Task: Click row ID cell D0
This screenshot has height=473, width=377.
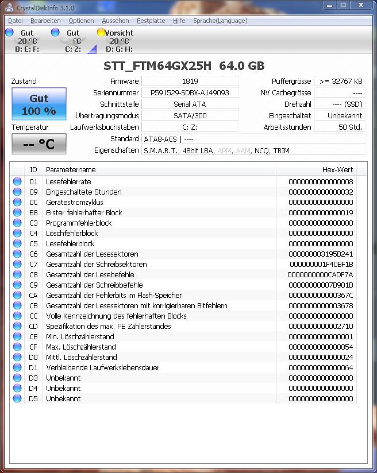Action: click(x=33, y=357)
